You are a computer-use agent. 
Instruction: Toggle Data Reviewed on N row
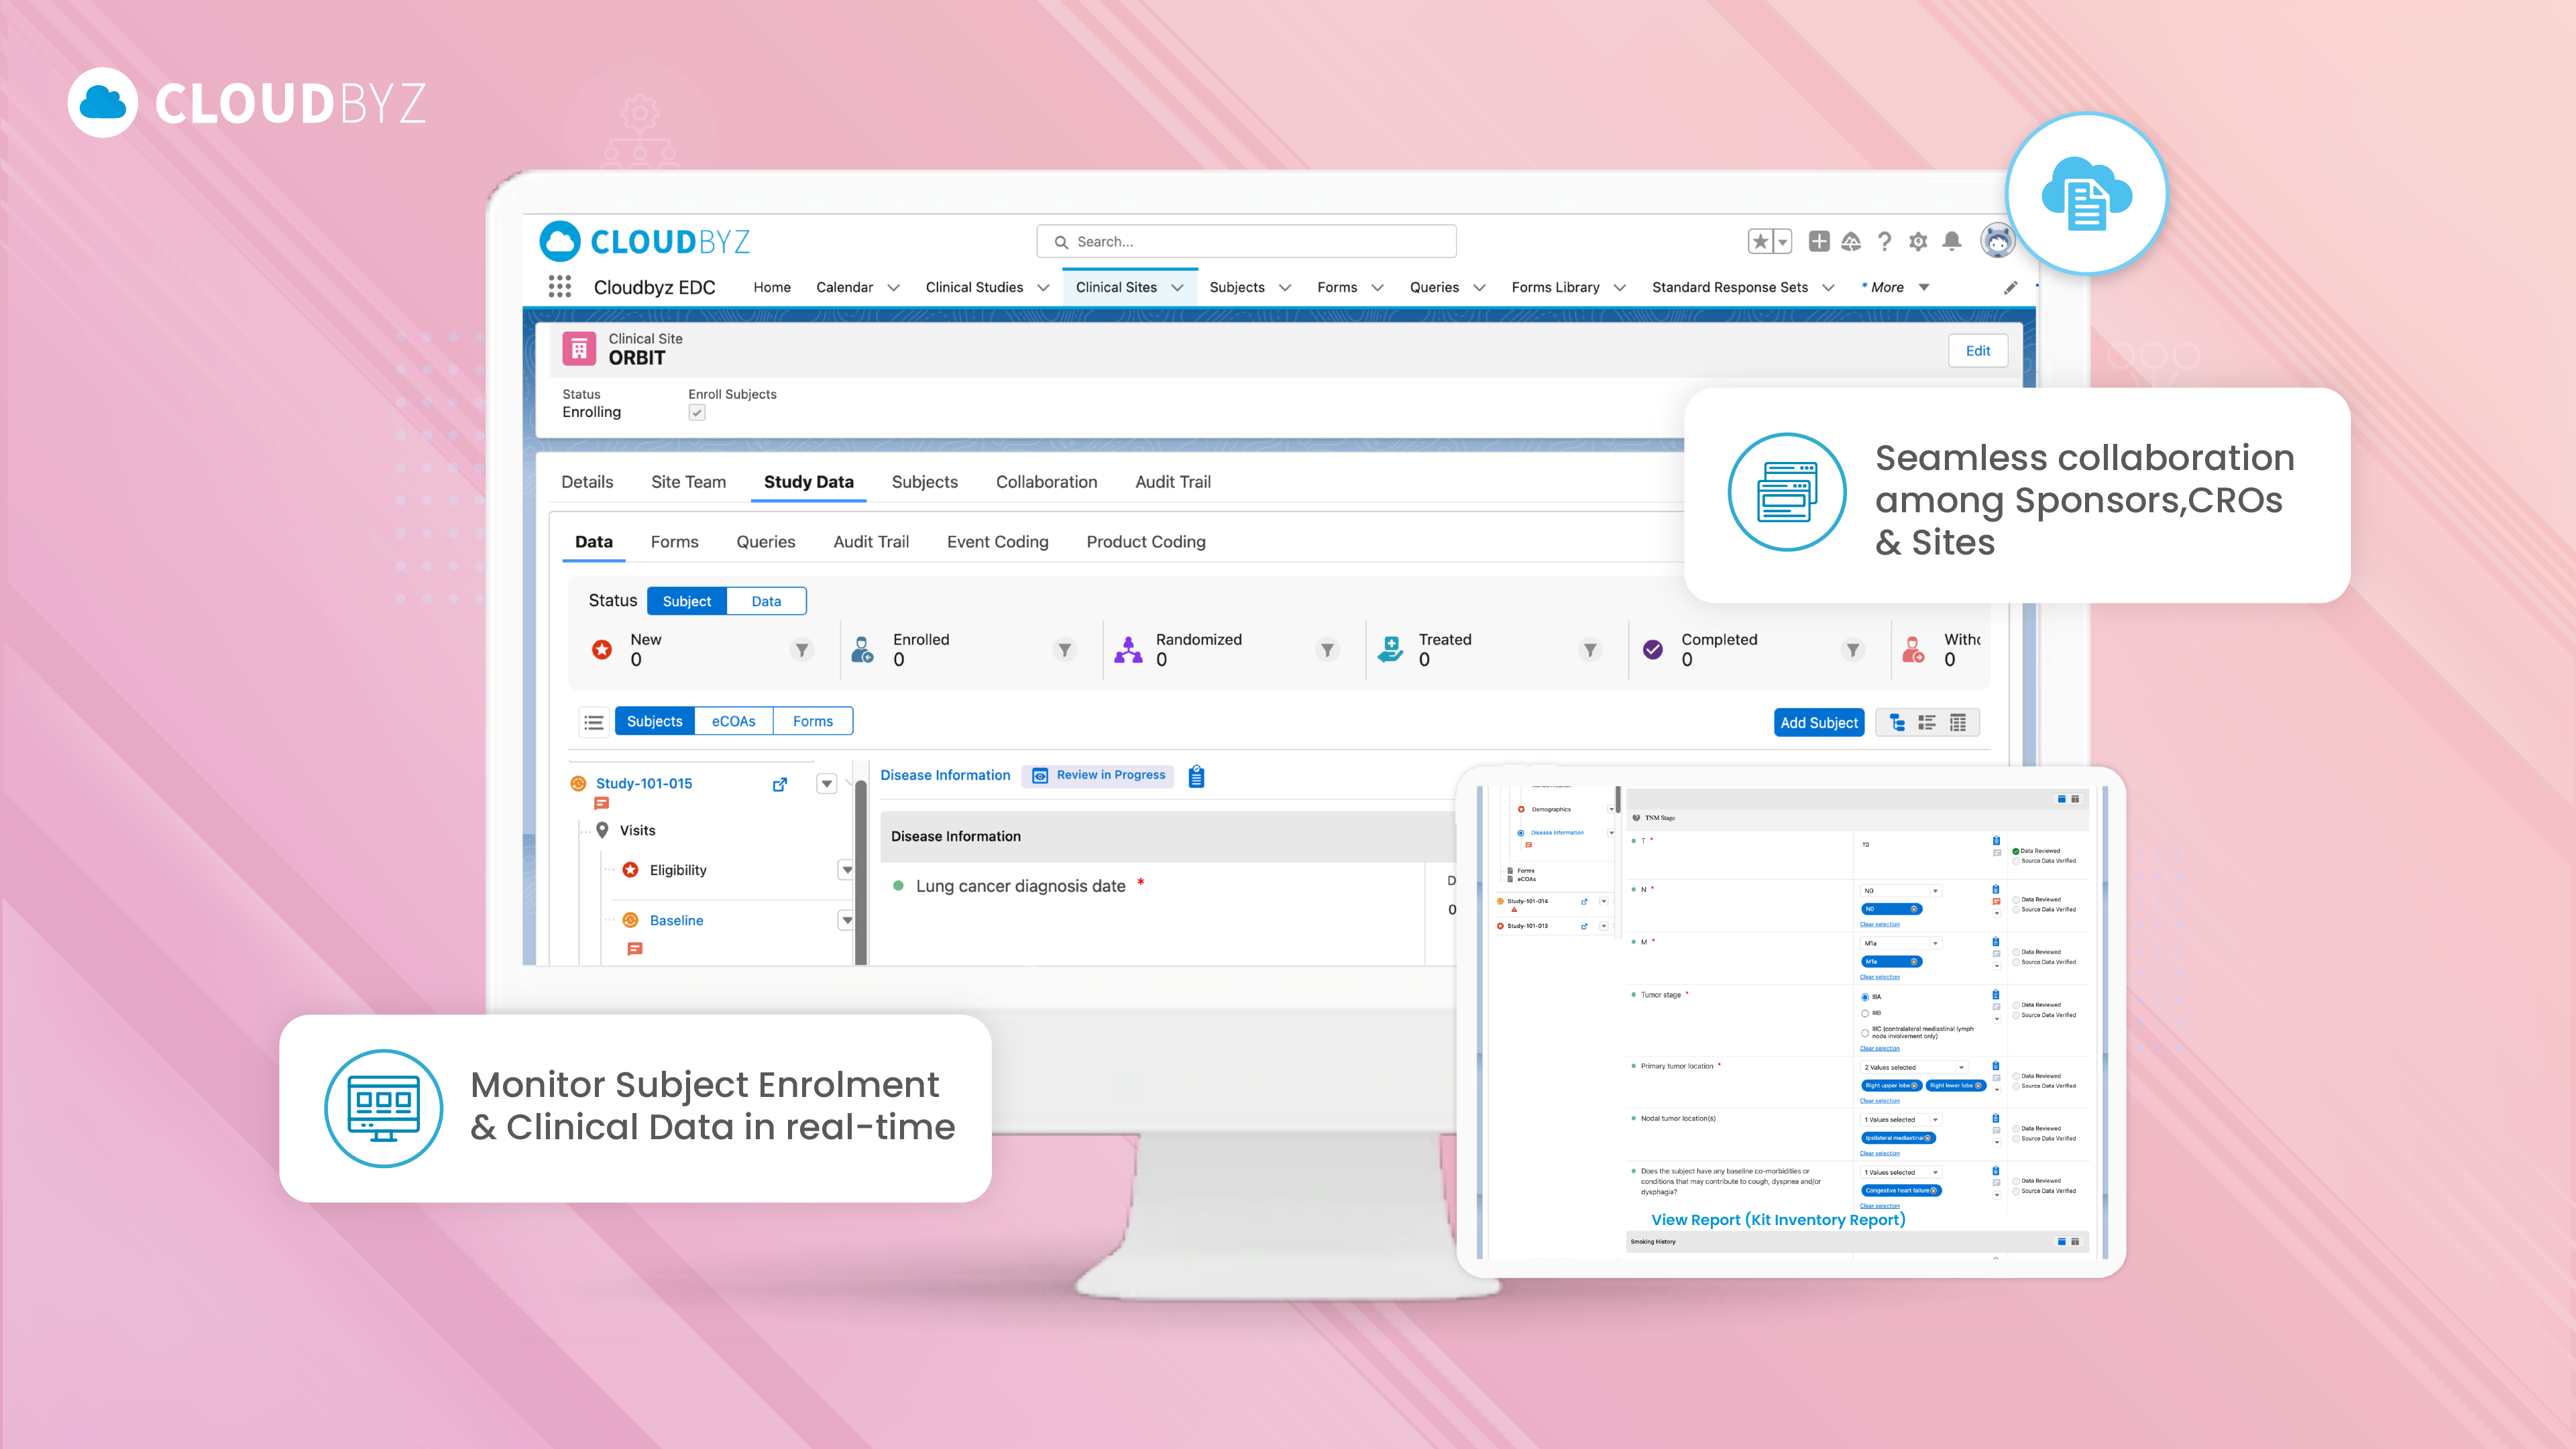pyautogui.click(x=2016, y=899)
